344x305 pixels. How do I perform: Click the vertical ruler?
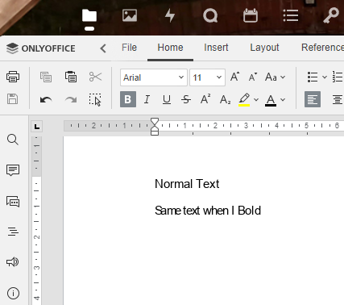pos(36,220)
